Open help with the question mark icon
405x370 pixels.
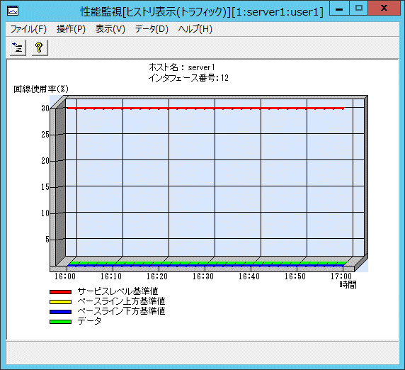point(40,47)
